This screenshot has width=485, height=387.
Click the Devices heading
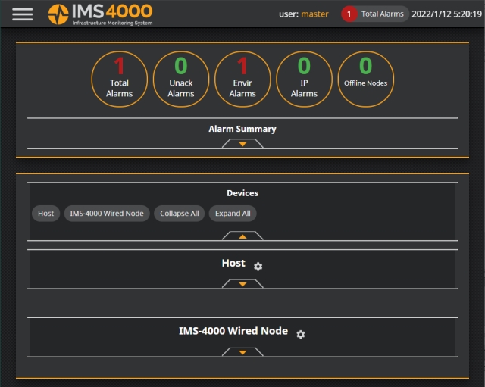pos(242,193)
